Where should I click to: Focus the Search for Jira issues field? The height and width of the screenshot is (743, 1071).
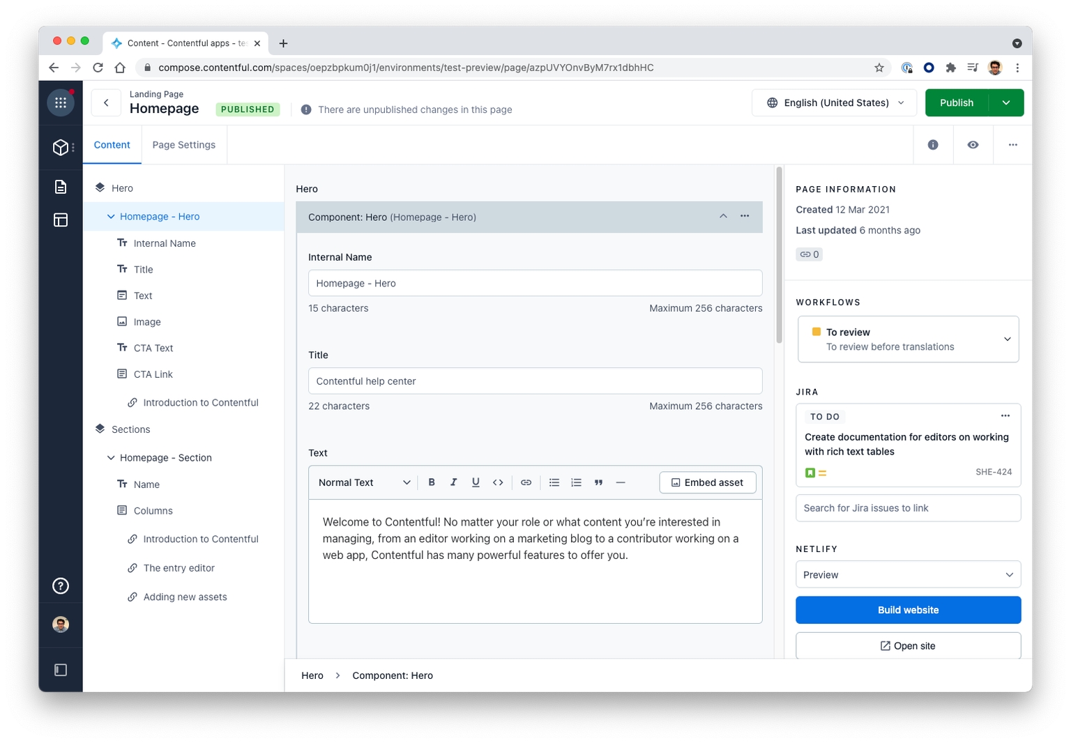909,508
